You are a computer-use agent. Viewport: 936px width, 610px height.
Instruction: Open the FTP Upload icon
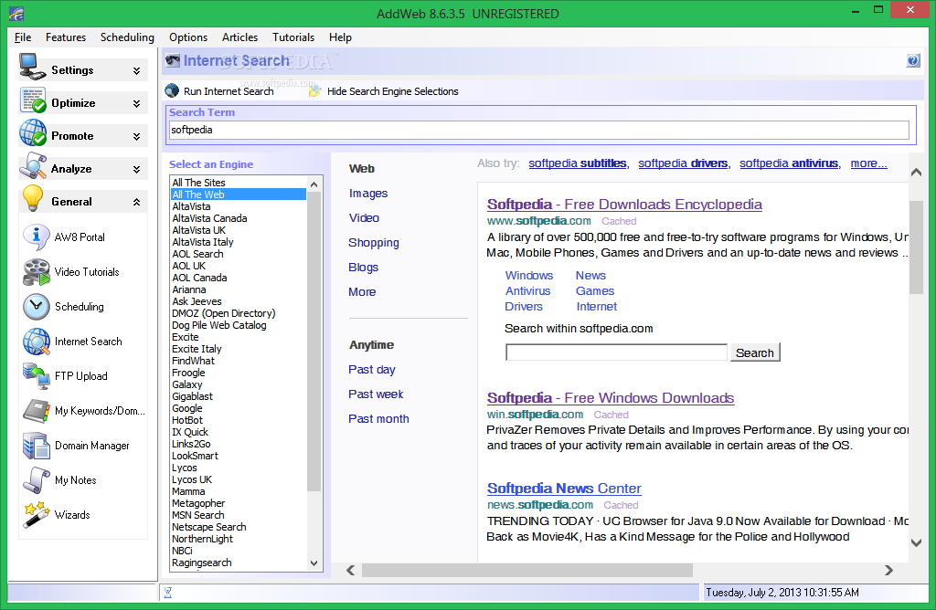[x=37, y=376]
